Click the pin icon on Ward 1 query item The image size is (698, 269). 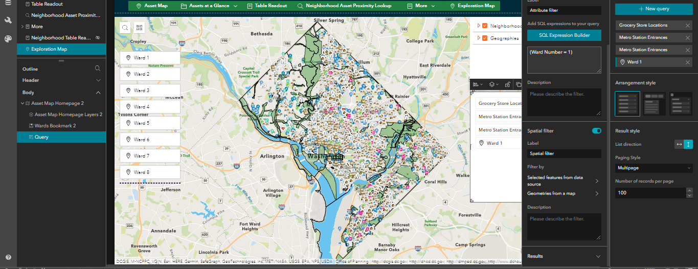click(622, 62)
